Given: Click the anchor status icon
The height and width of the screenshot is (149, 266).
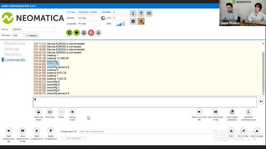Looking at the screenshot, I should coord(99,33).
